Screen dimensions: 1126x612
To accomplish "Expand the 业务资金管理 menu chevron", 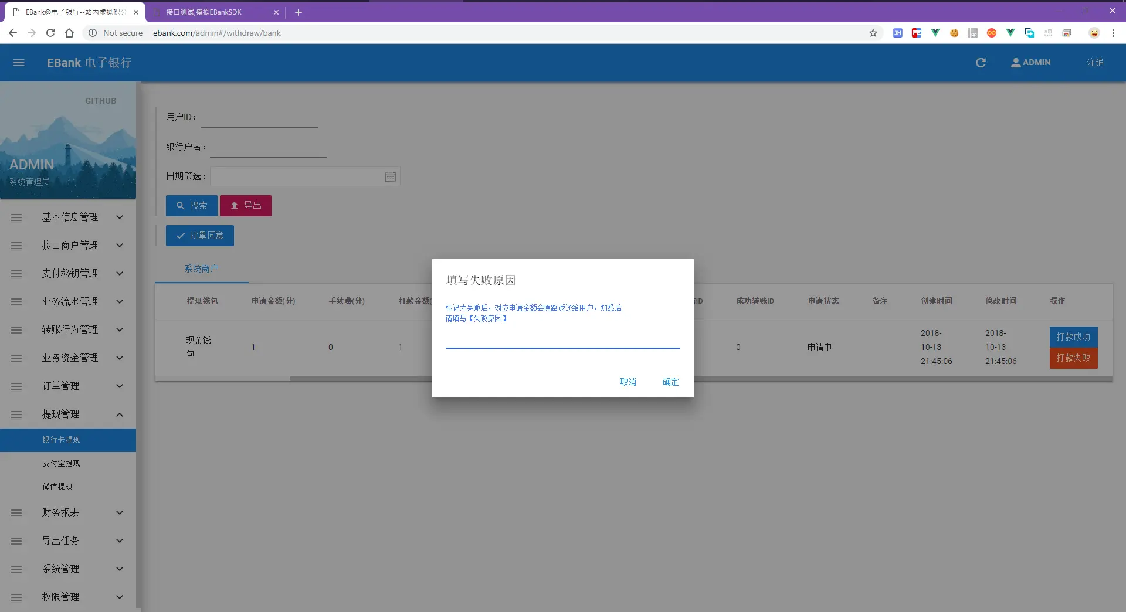I will (120, 358).
